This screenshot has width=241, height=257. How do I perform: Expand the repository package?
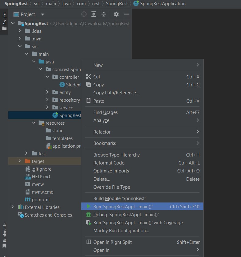coord(47,100)
